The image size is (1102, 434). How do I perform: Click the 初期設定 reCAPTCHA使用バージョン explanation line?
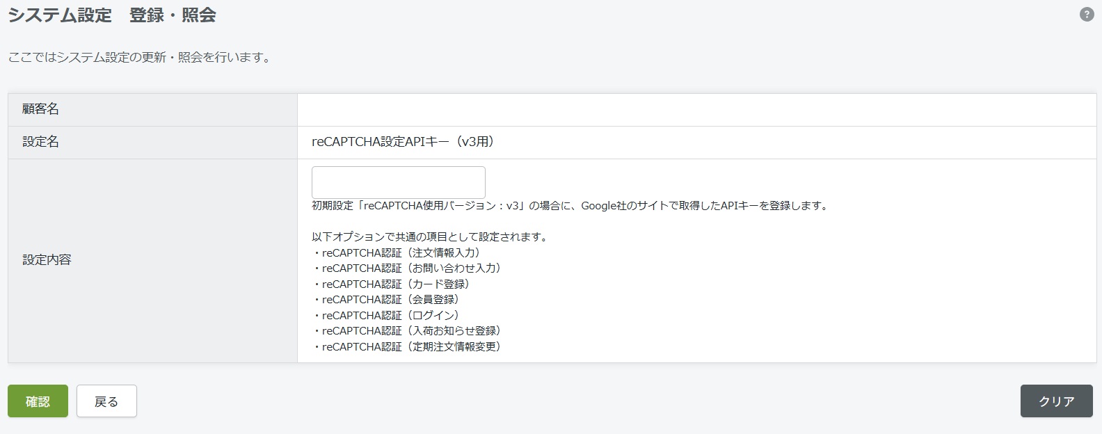pos(570,206)
